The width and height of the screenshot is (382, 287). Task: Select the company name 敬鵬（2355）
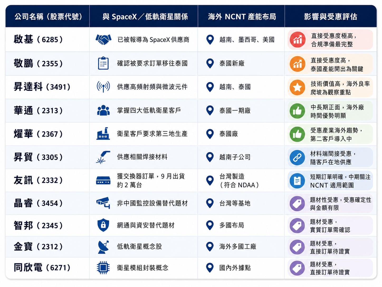pyautogui.click(x=39, y=63)
